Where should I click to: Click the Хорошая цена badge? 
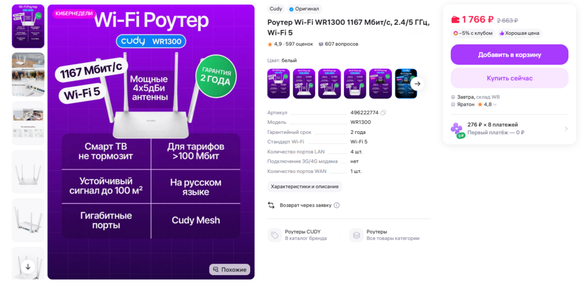pos(520,34)
